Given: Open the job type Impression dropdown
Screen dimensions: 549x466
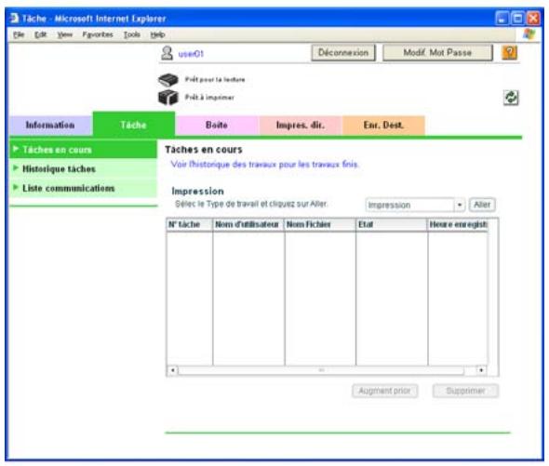Looking at the screenshot, I should pos(415,205).
